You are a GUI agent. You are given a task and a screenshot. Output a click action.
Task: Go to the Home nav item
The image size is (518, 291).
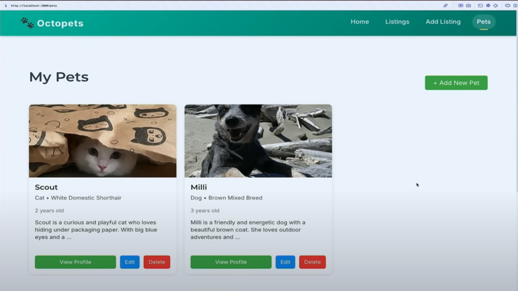(x=360, y=22)
